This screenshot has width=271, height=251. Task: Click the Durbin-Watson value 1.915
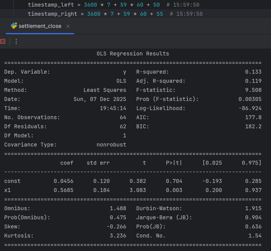click(x=253, y=209)
